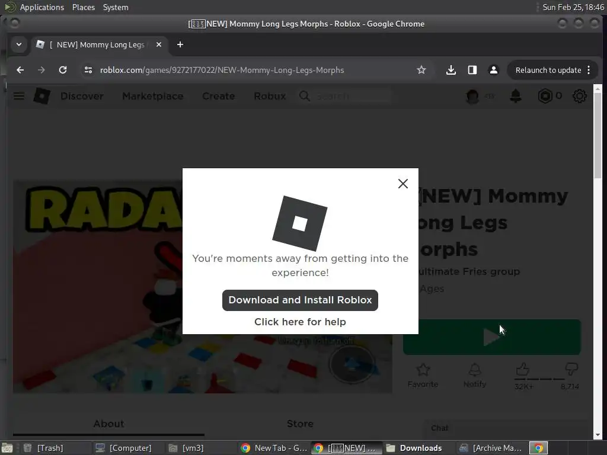Toggle Chrome side panel icon
Viewport: 607px width, 455px height.
click(472, 70)
